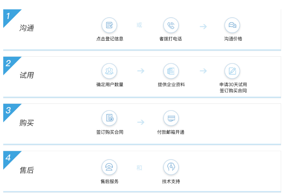Click the 确定用户数量 label
Screen dimensions: 284x194
point(110,85)
